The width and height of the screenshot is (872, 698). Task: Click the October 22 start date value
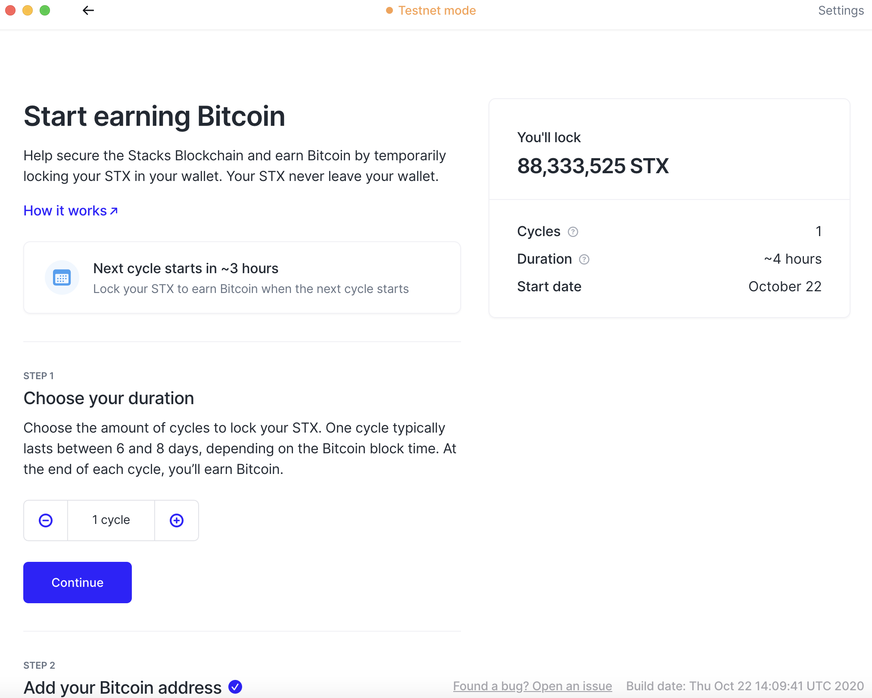coord(785,287)
